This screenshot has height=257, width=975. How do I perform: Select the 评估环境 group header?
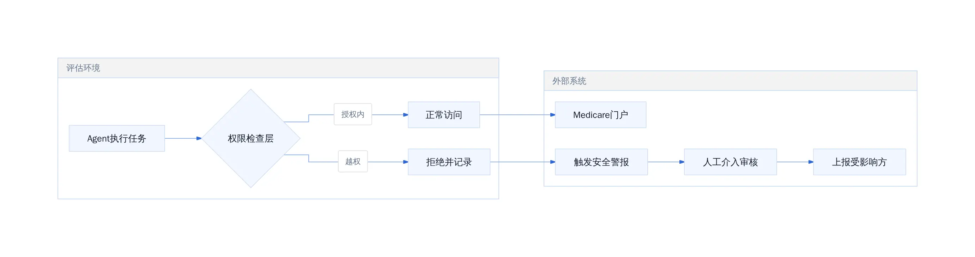(x=278, y=68)
